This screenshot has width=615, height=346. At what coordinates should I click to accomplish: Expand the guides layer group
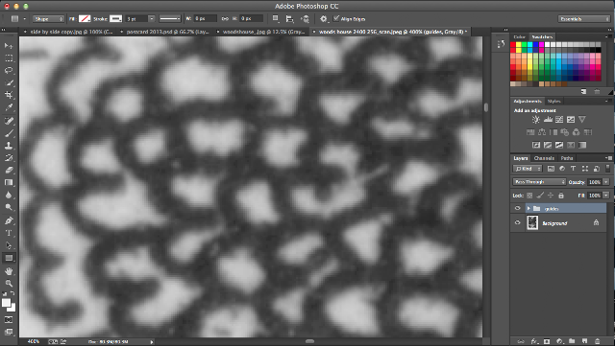529,208
